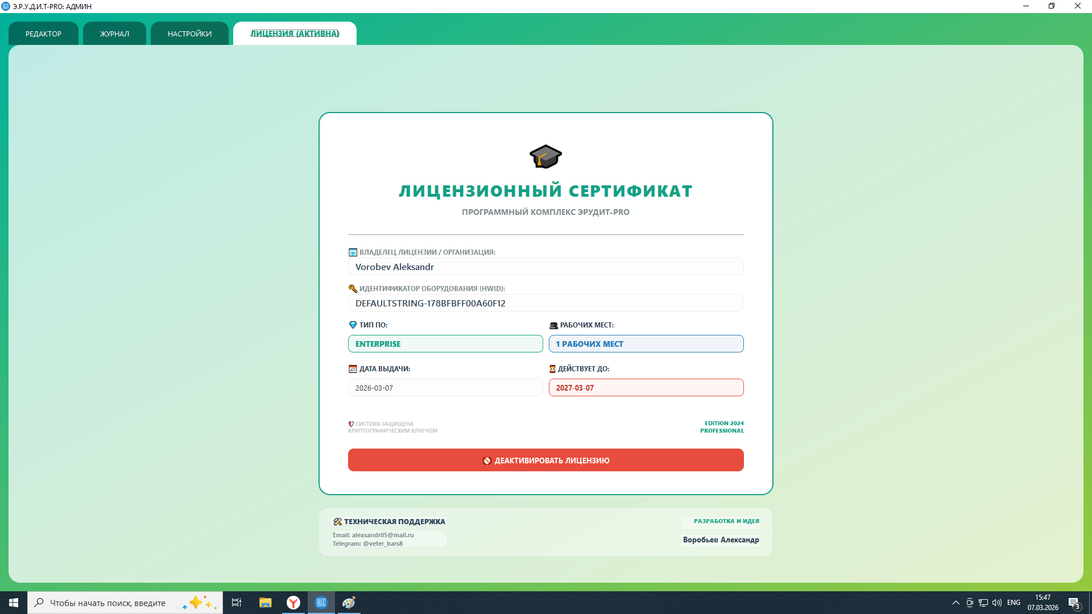Screen dimensions: 1092x614
Task: Open File Explorer from the taskbar
Action: [266, 603]
